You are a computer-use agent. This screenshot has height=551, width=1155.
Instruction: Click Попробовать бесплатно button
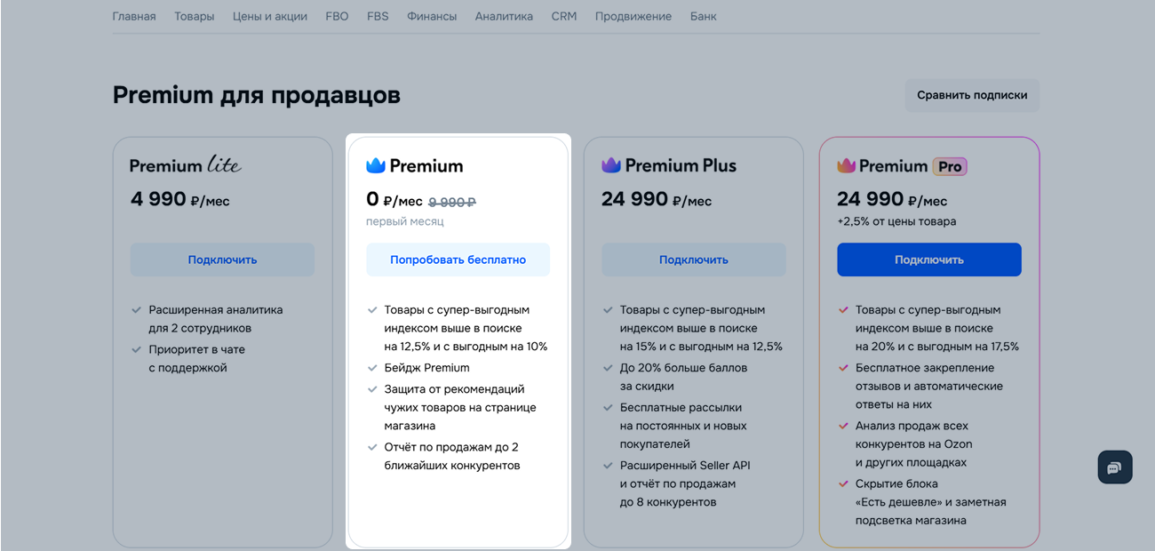click(458, 260)
